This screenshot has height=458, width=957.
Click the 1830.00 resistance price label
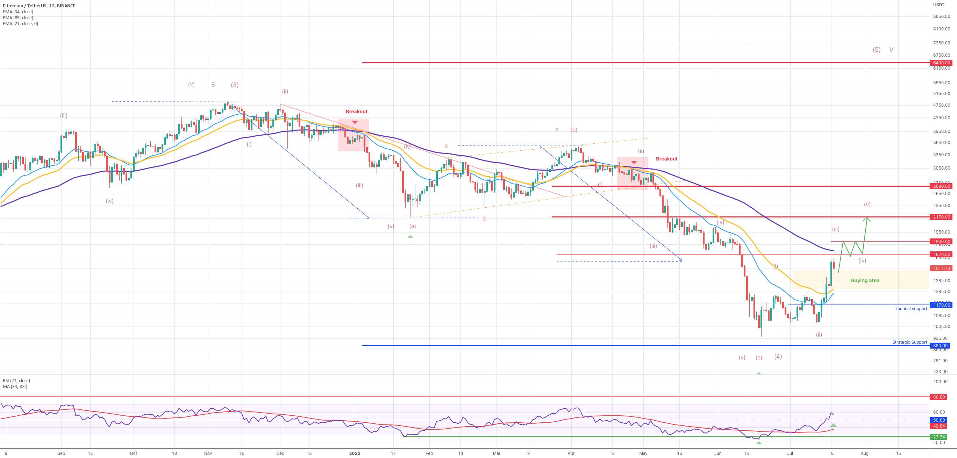941,242
